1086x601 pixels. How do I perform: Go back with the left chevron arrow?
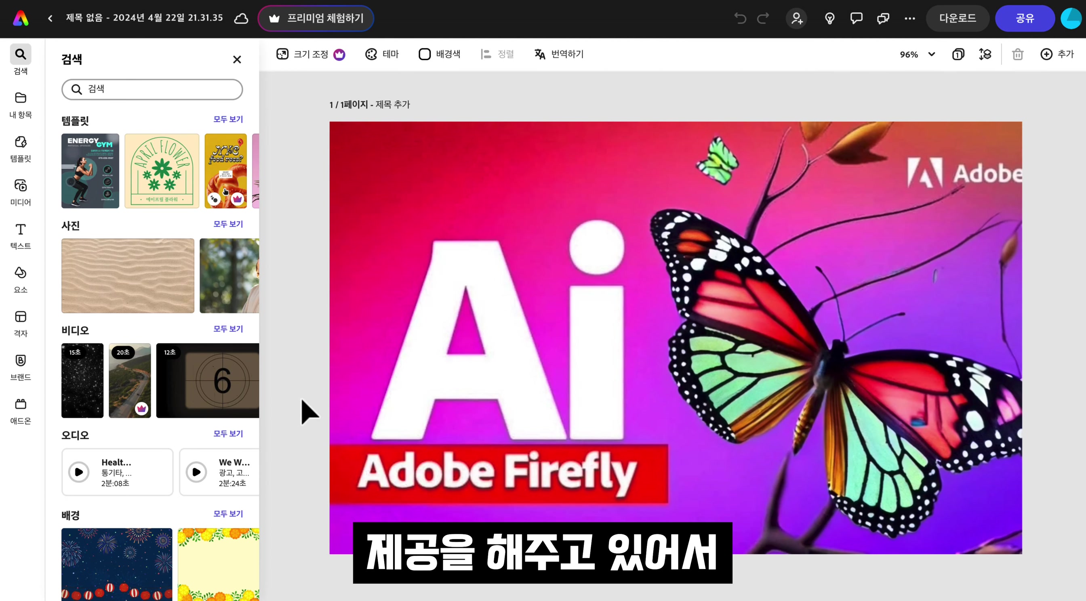(50, 18)
